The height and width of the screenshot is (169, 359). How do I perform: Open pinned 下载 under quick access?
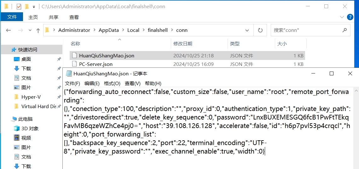[26, 69]
